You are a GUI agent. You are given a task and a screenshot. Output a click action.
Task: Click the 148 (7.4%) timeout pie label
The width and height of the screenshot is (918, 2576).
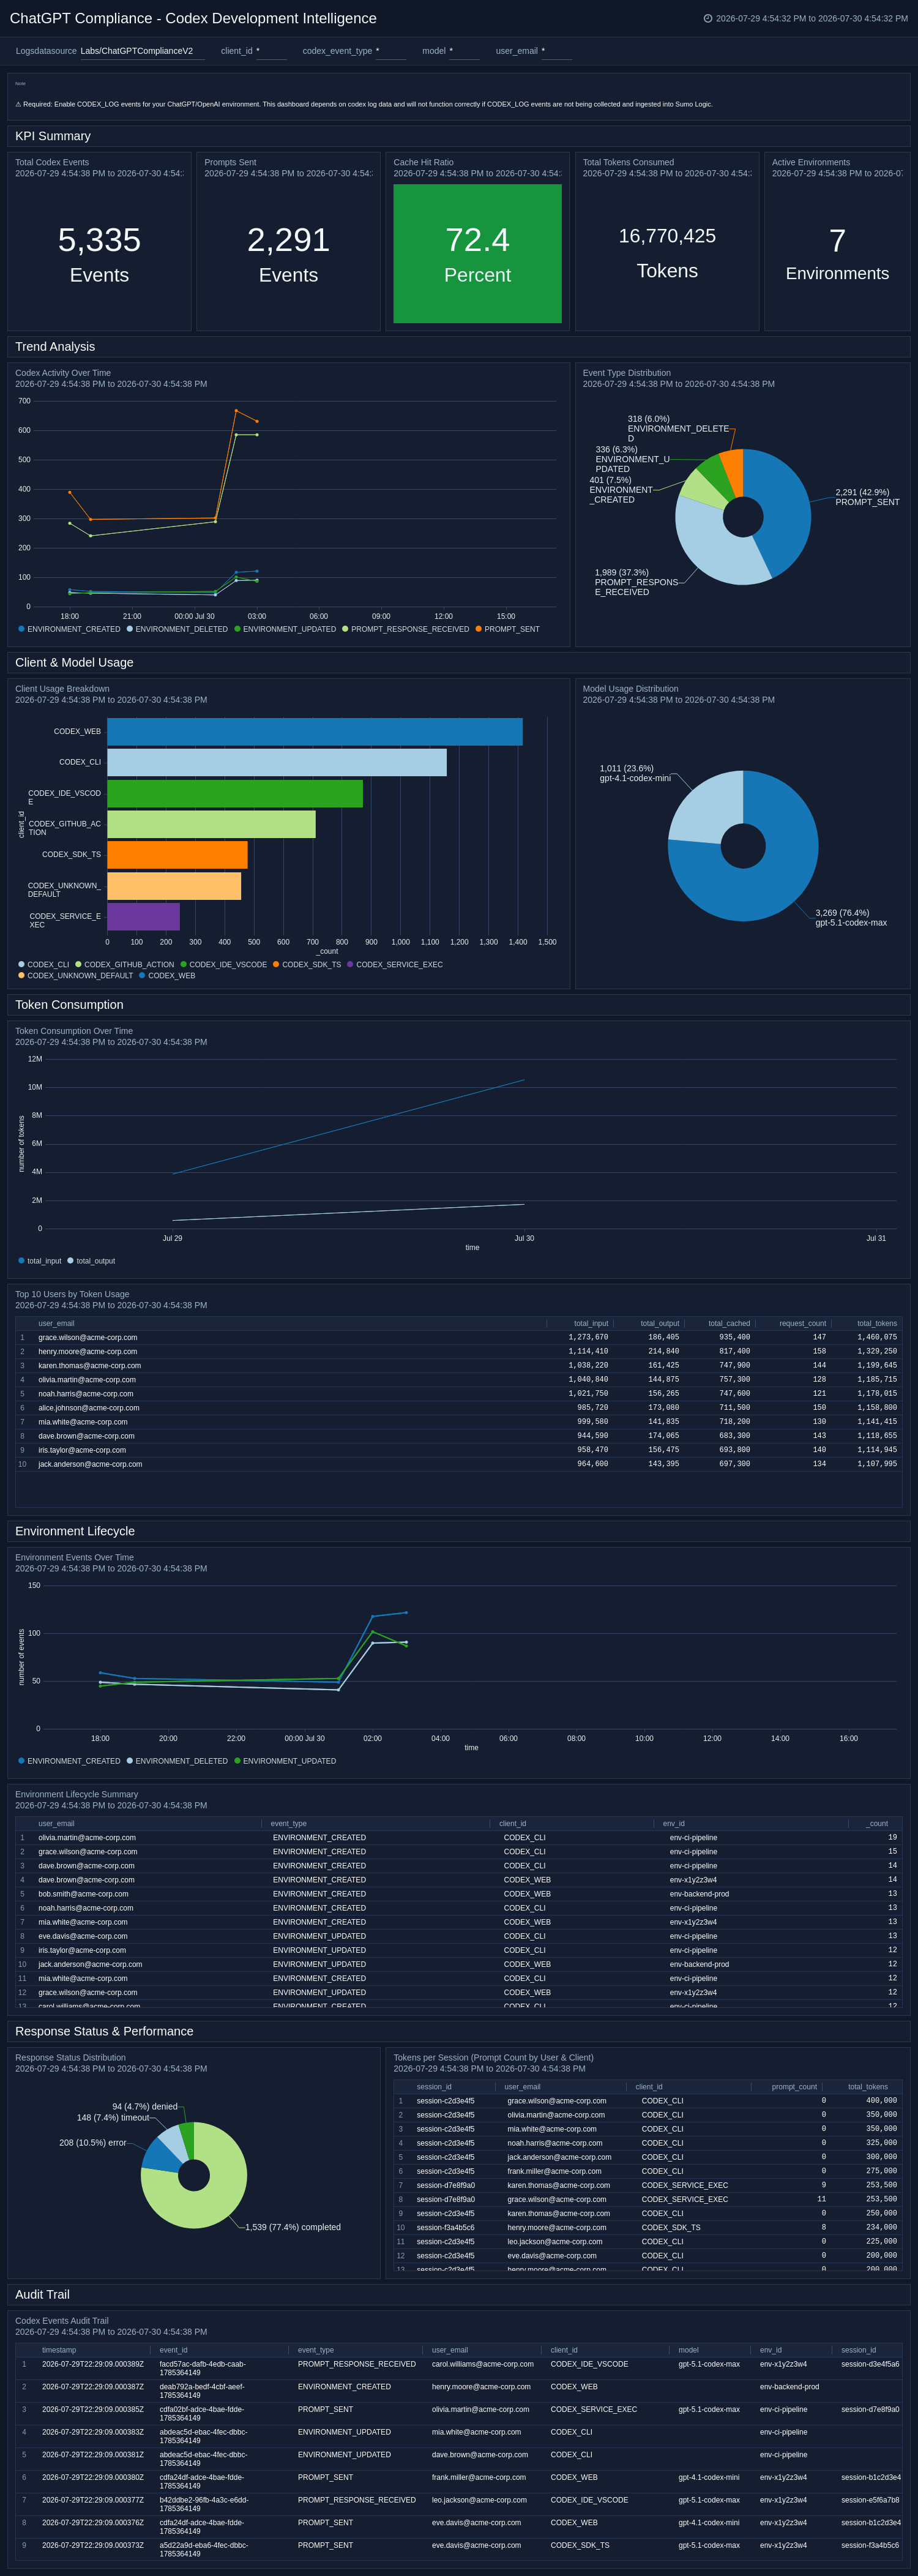113,2118
